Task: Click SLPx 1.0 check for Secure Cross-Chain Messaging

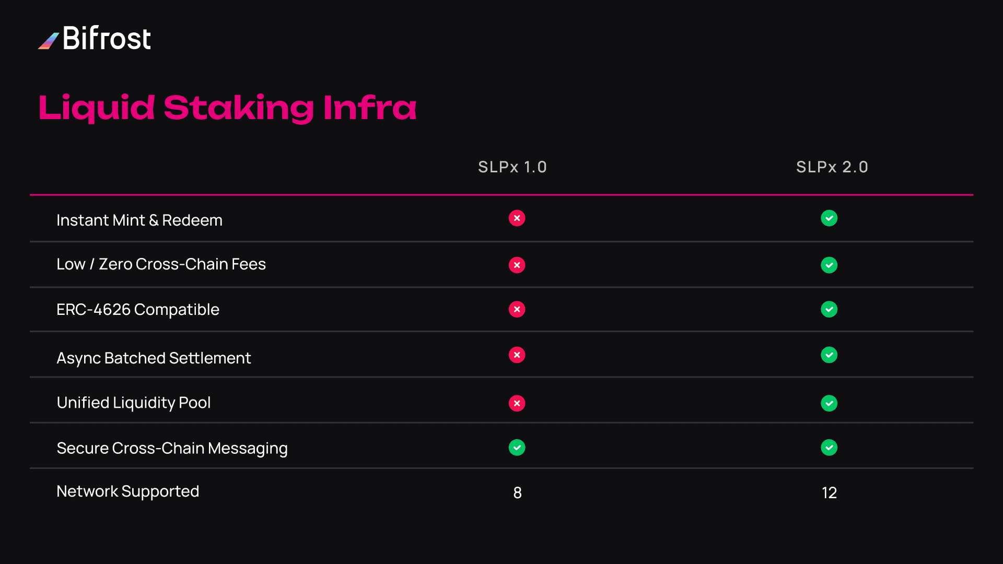Action: click(x=517, y=448)
